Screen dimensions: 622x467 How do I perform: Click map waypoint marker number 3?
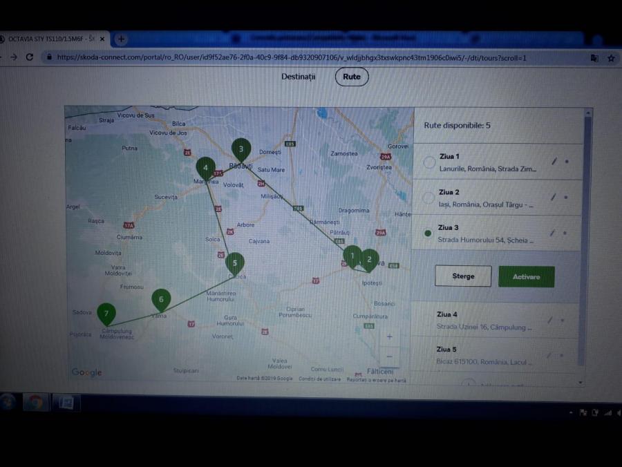(x=241, y=149)
